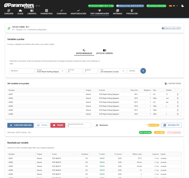Open the Cloud section
This screenshot has height=178, width=189.
point(20,12)
